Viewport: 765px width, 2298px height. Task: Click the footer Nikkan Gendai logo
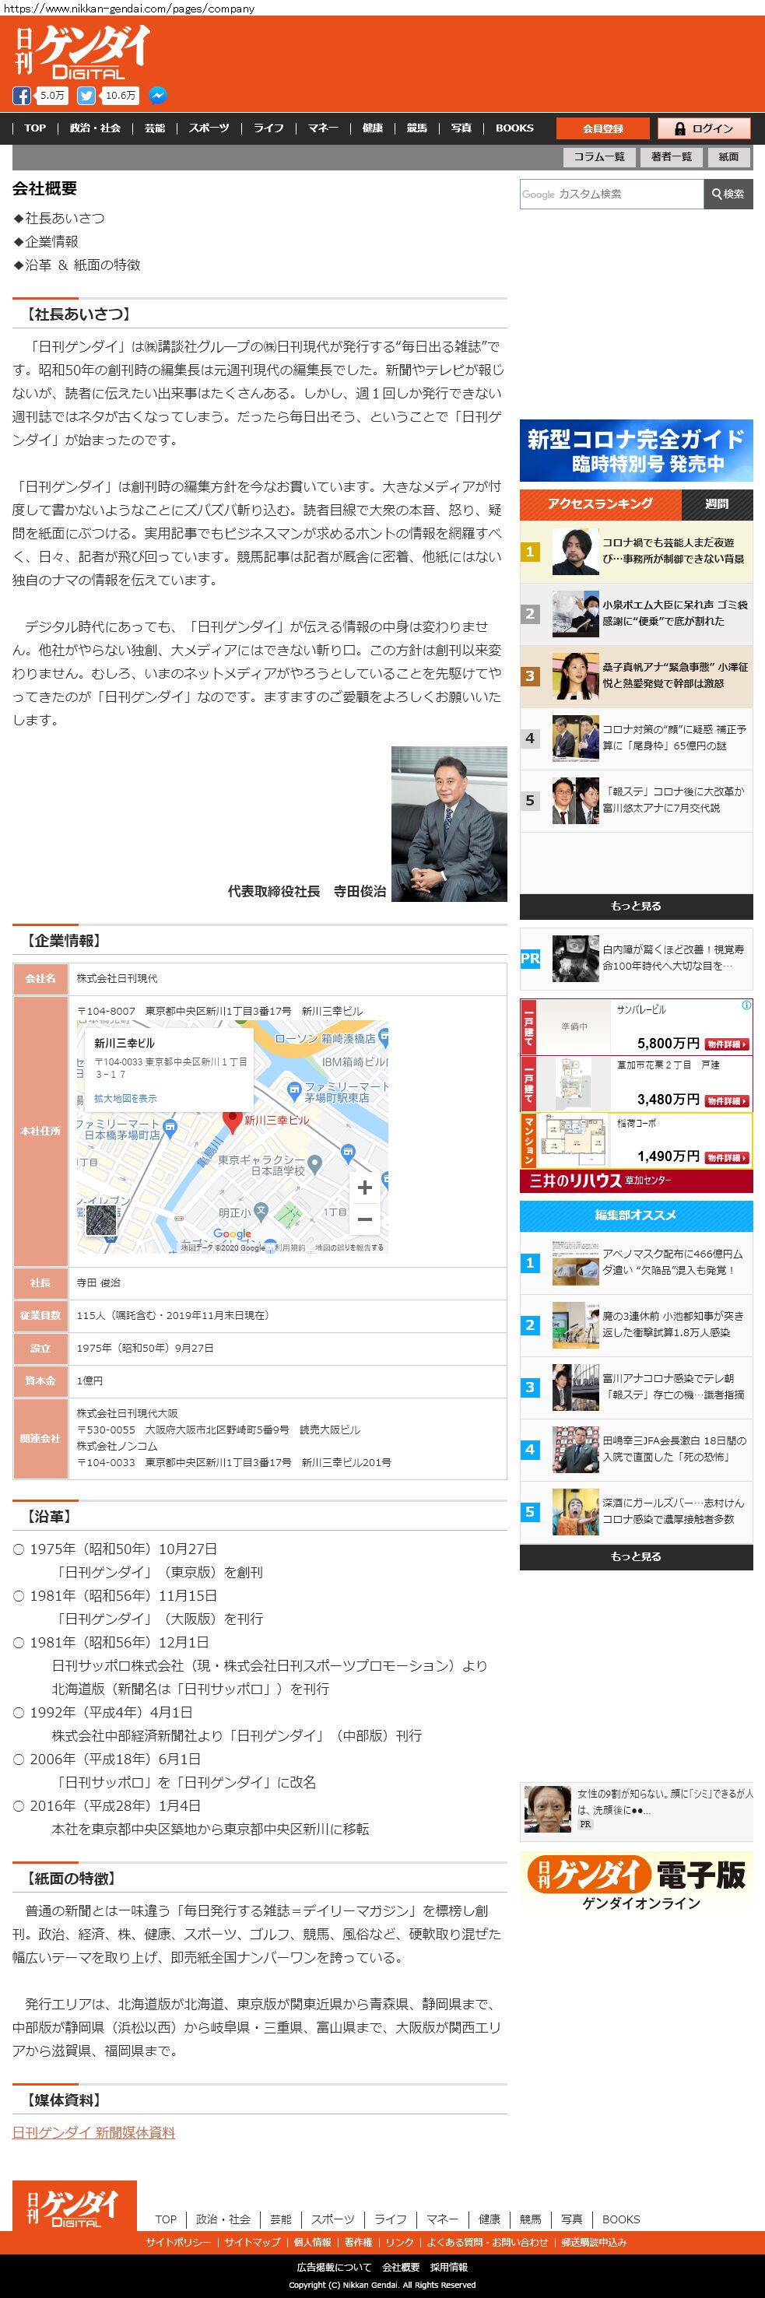pos(74,2207)
